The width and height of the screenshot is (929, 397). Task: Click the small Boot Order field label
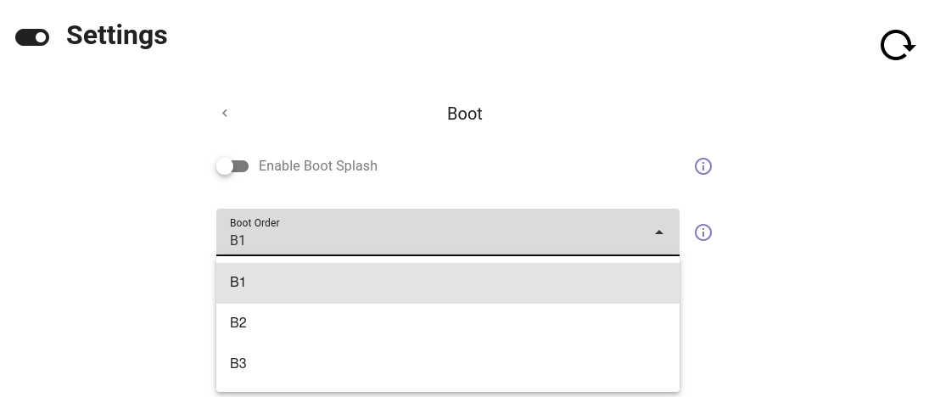click(x=255, y=223)
